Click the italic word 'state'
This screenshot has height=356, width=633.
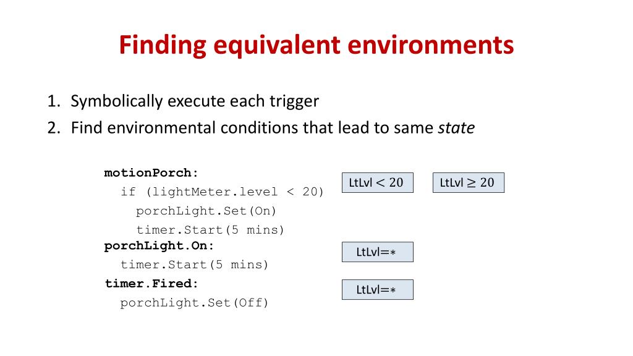tap(456, 128)
